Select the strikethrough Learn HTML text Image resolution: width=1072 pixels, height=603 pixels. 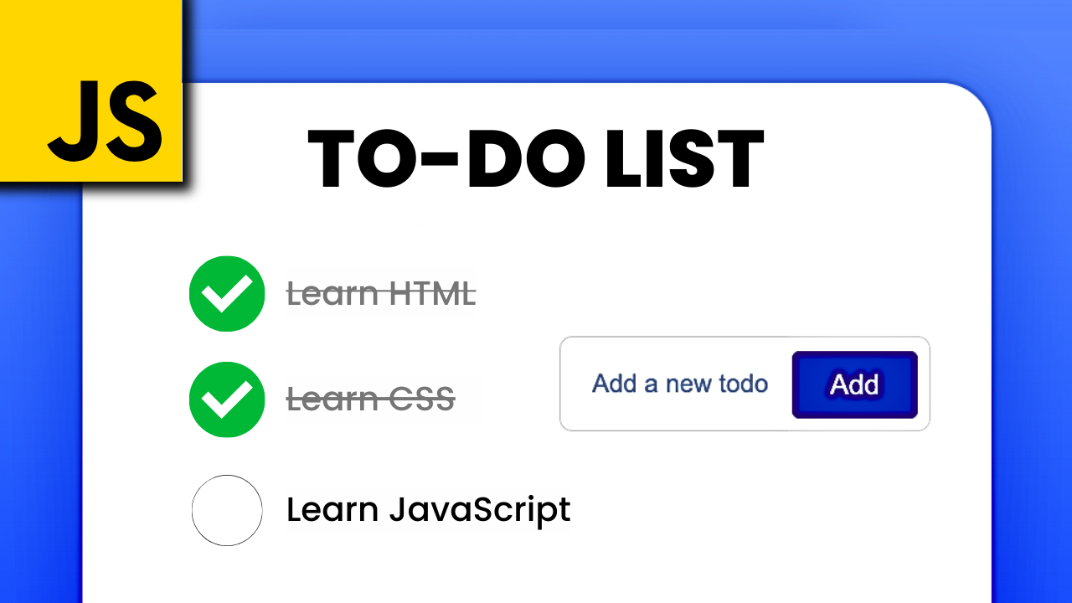tap(382, 293)
